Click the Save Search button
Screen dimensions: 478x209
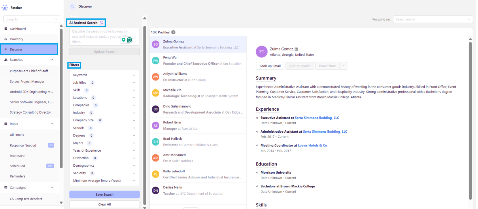tap(105, 195)
